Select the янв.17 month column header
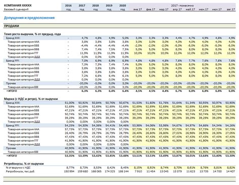Viewport: 239px width, 185px height. pos(138,10)
